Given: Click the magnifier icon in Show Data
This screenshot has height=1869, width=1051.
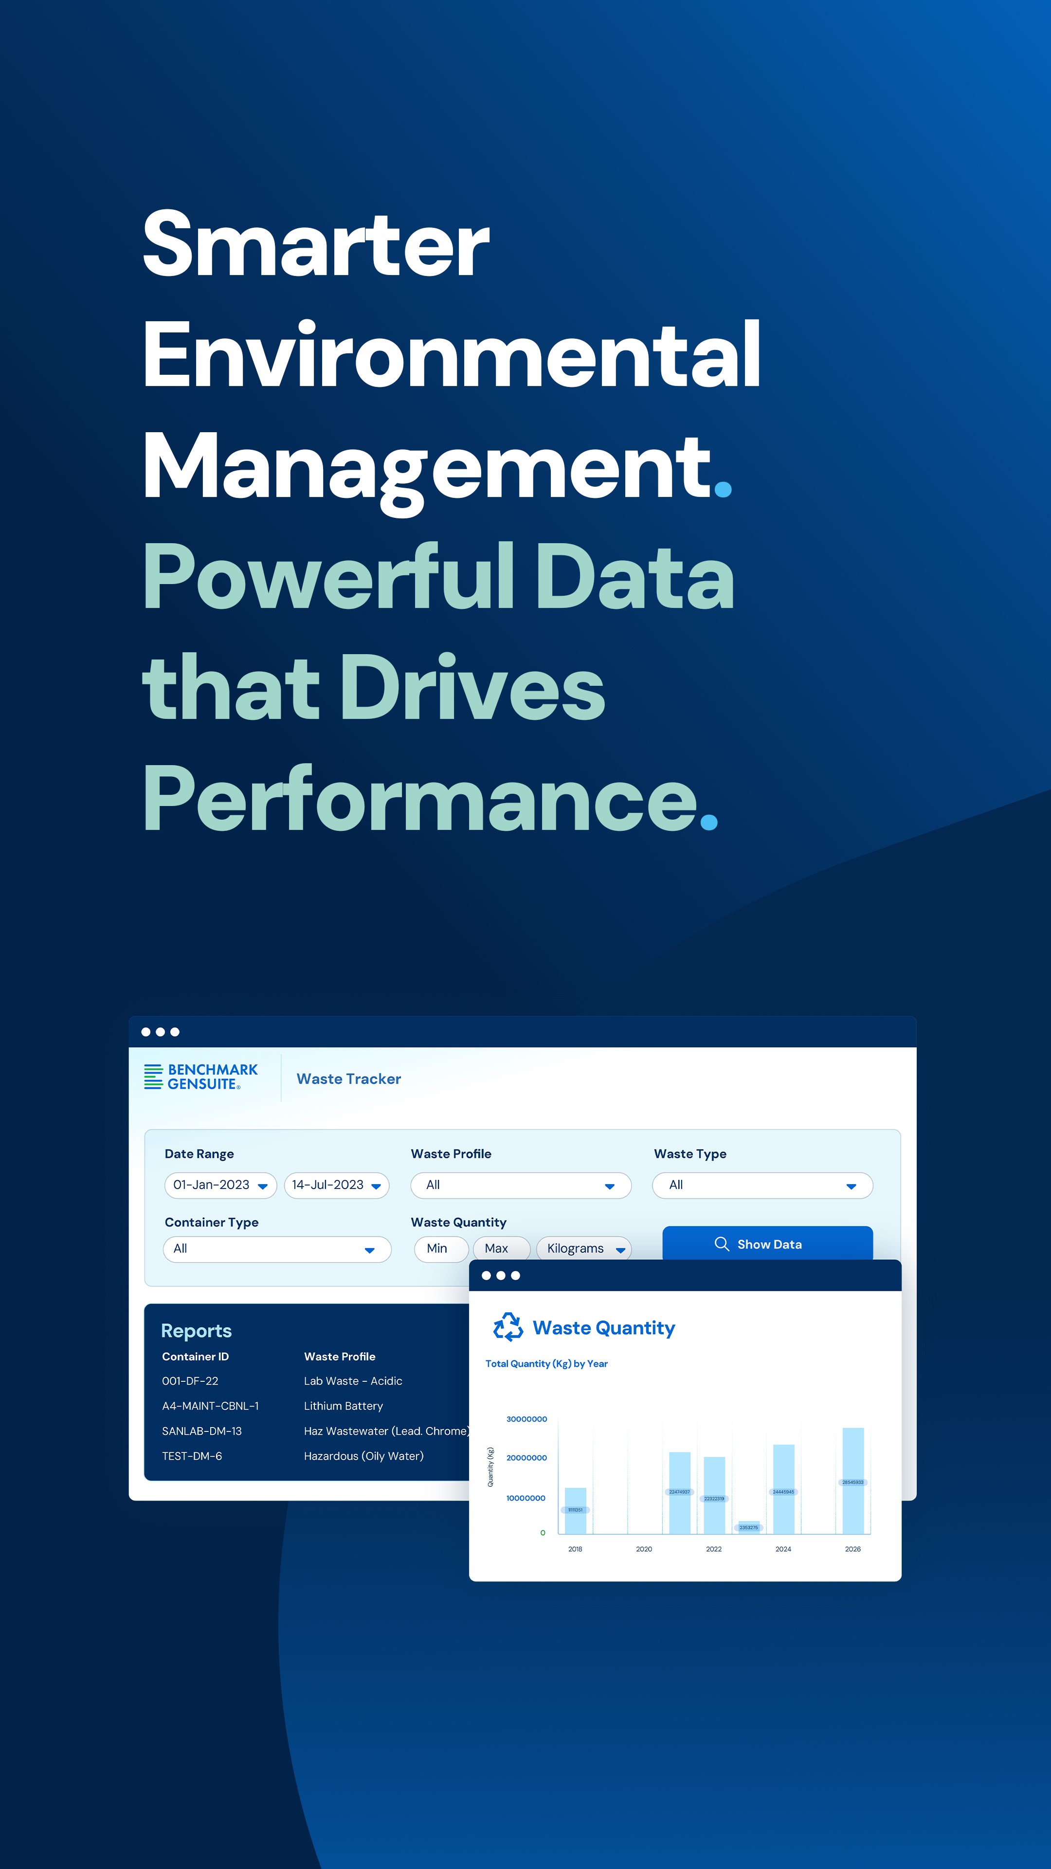Looking at the screenshot, I should [x=722, y=1244].
